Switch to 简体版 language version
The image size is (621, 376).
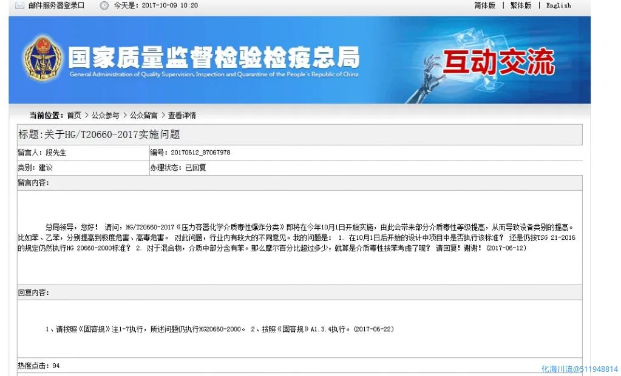(484, 5)
